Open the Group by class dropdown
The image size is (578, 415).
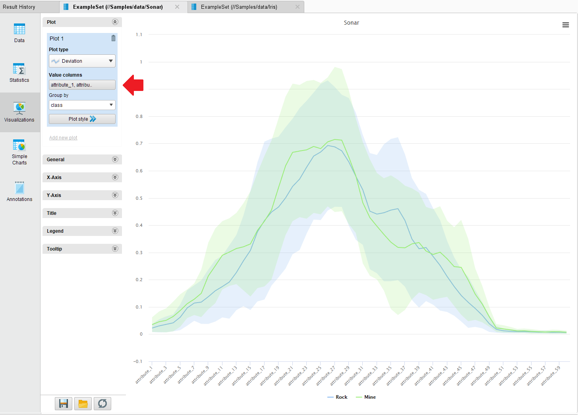[x=82, y=105]
